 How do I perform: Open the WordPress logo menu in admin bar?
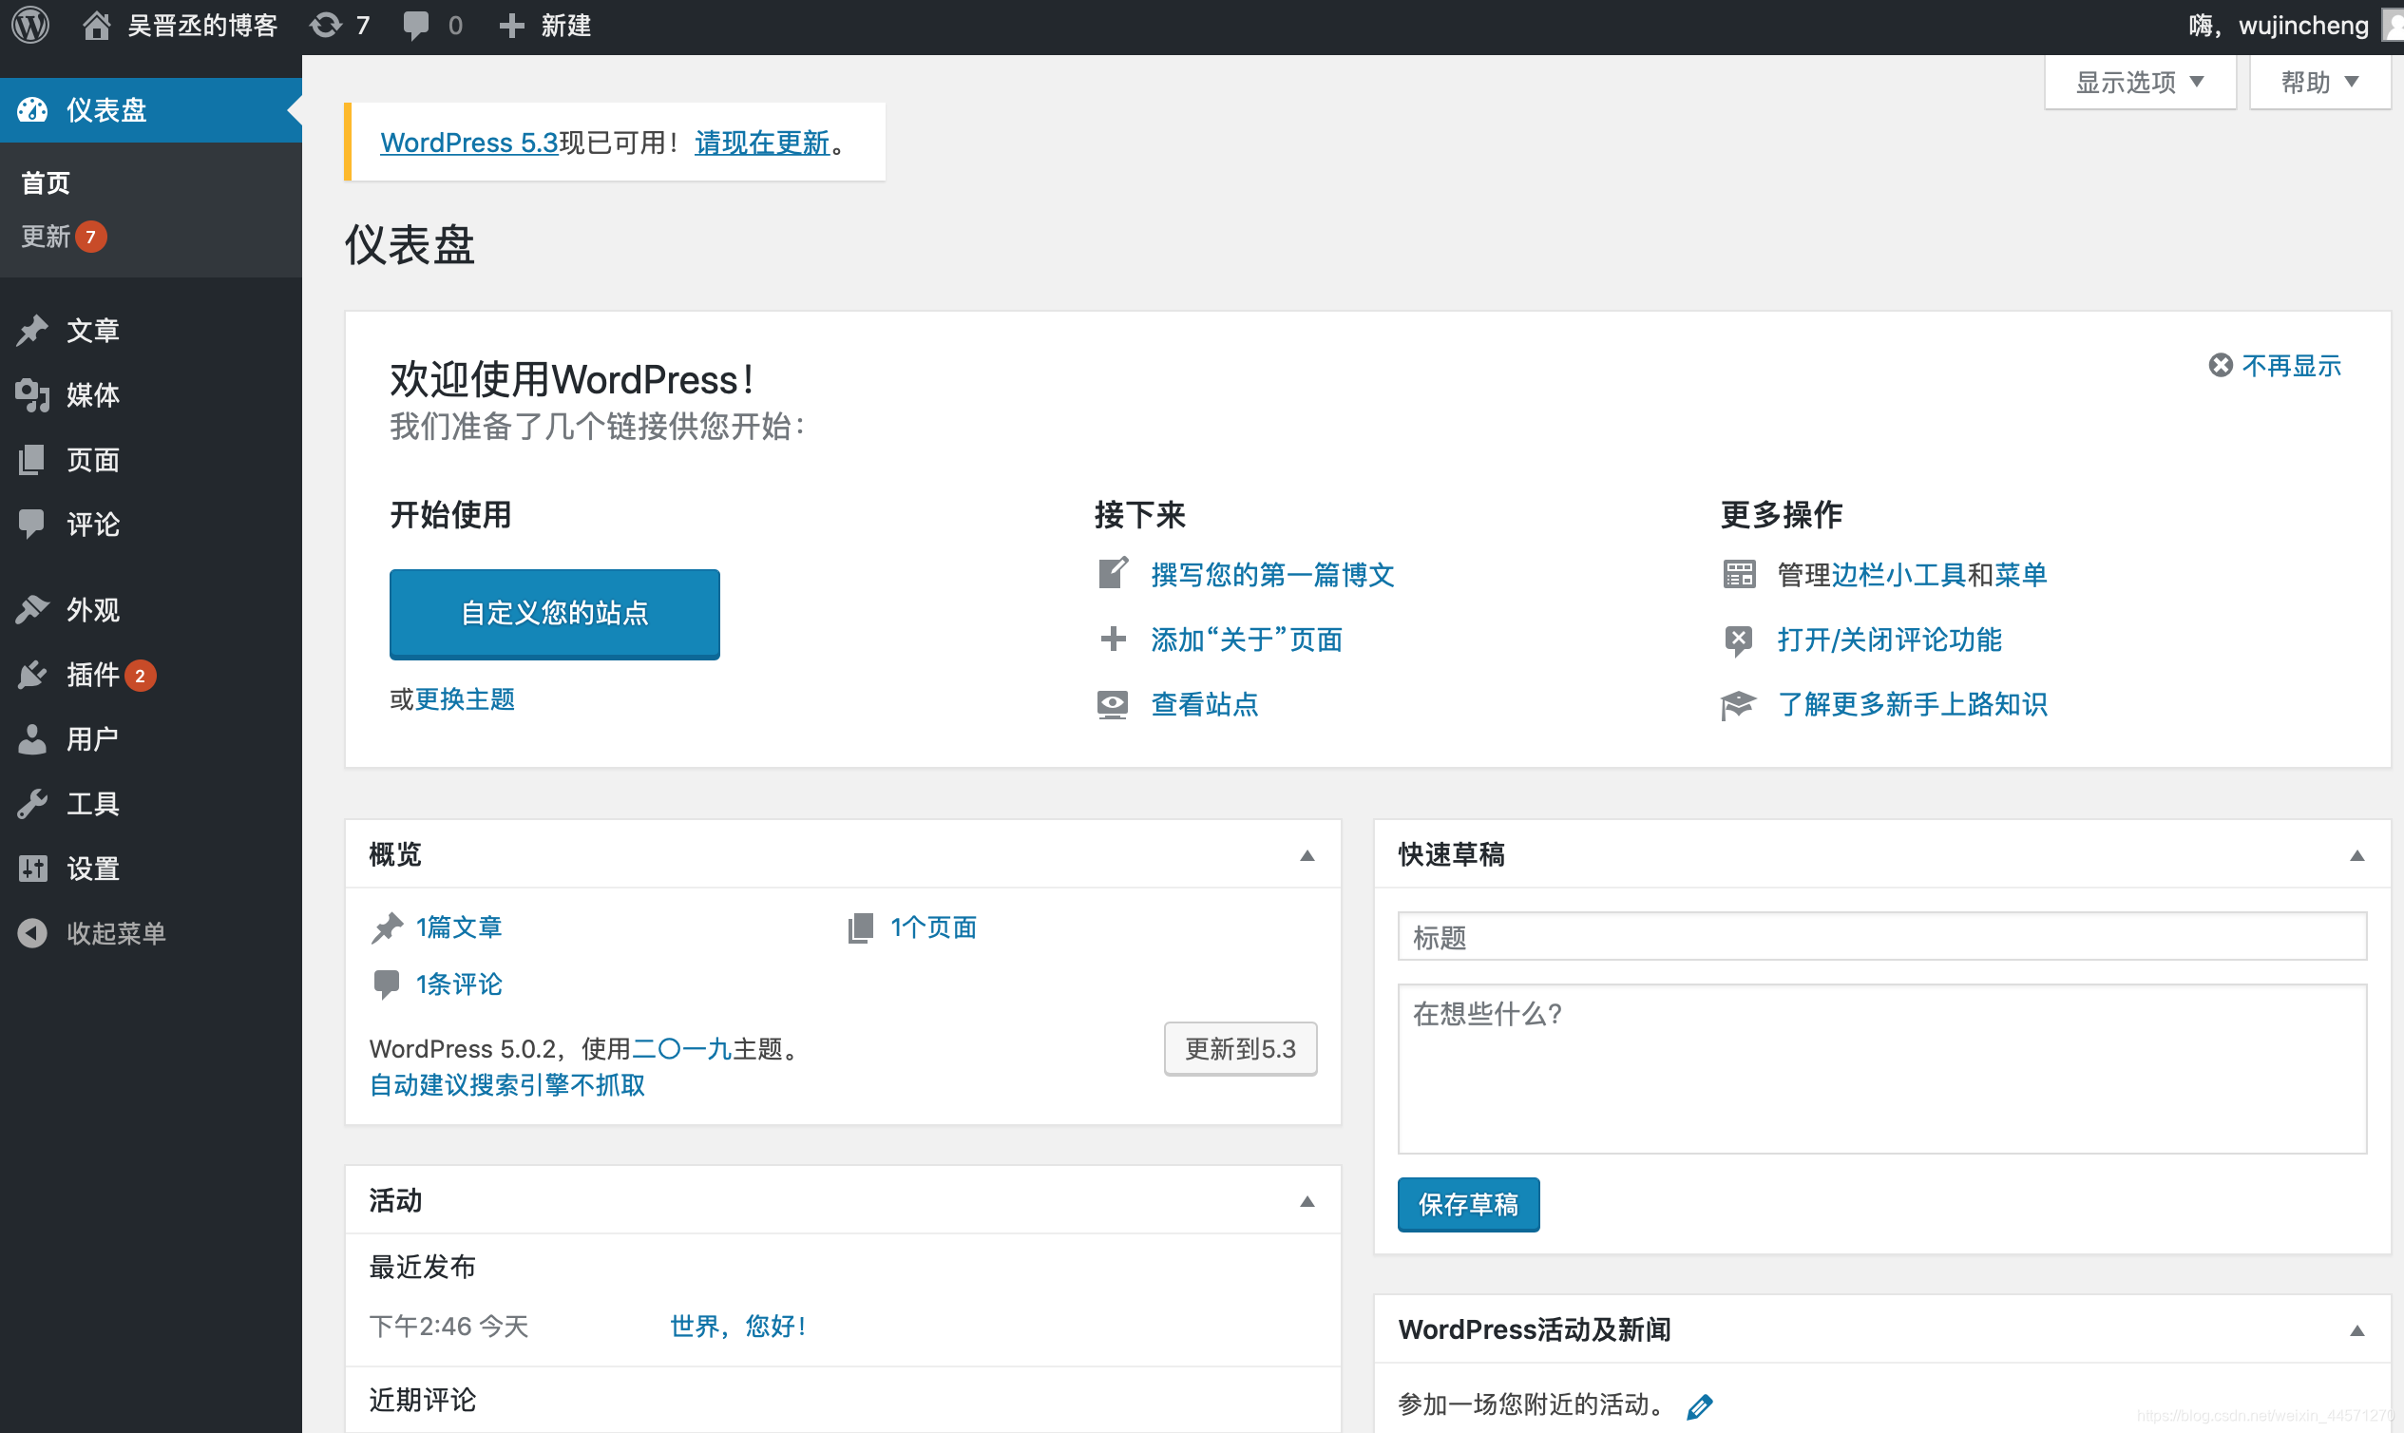tap(31, 25)
